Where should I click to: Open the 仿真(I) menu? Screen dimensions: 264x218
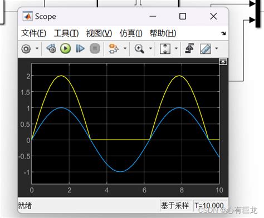pyautogui.click(x=131, y=33)
